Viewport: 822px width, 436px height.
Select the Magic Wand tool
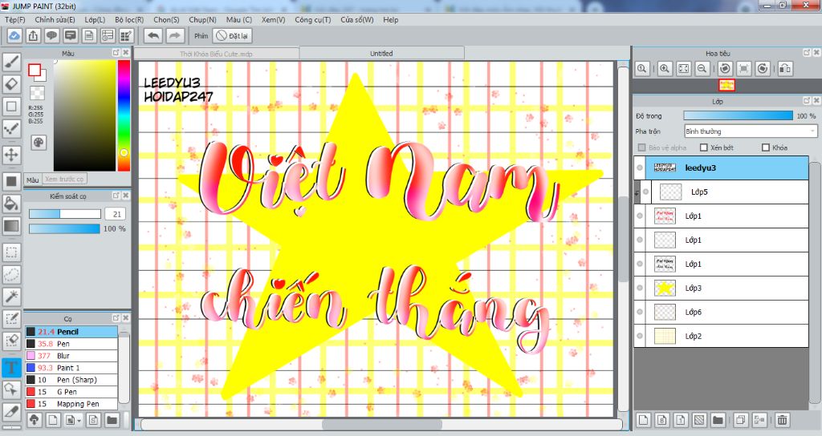(11, 297)
